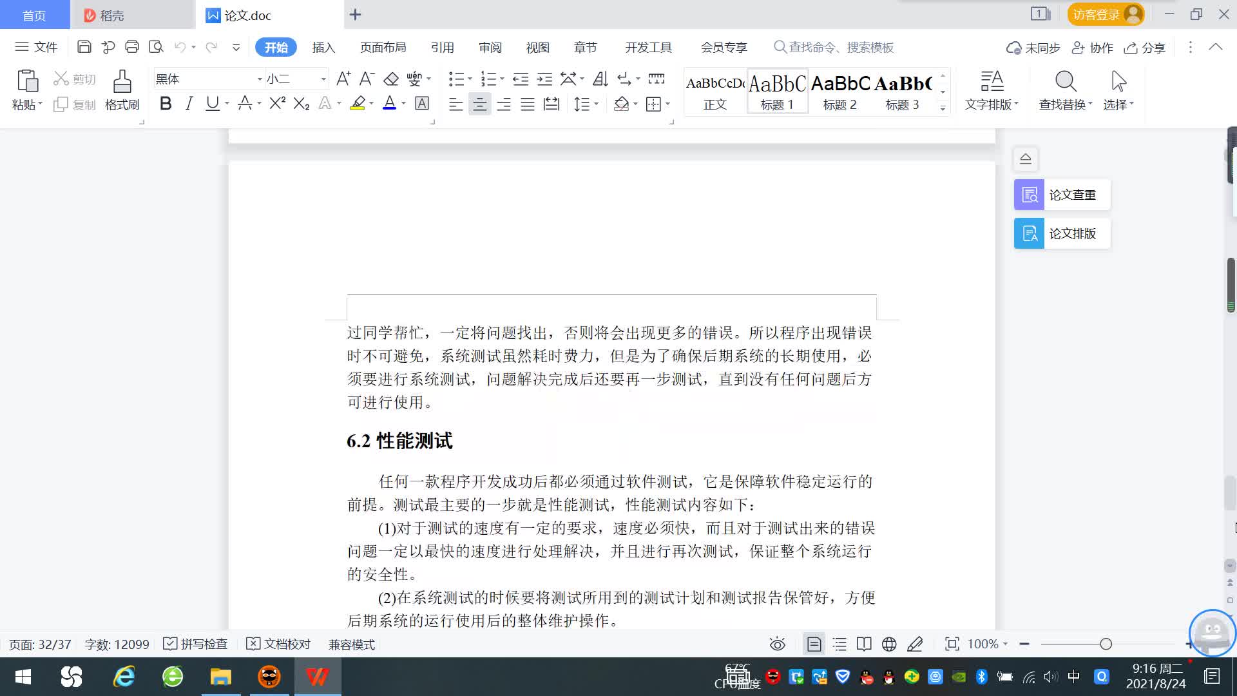The width and height of the screenshot is (1237, 696).
Task: Click the superscript X² icon
Action: point(277,104)
